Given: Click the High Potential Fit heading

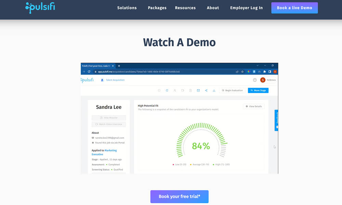Looking at the screenshot, I should pos(148,106).
